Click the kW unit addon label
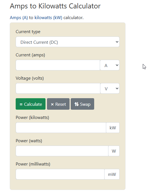The height and width of the screenshot is (193, 159). click(x=113, y=128)
